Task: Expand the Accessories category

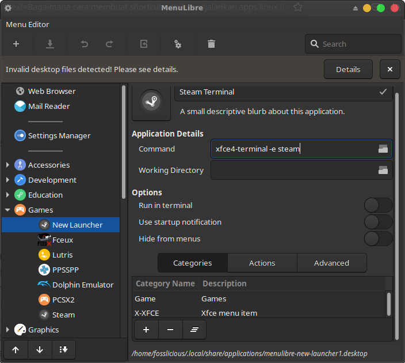Action: (7, 165)
